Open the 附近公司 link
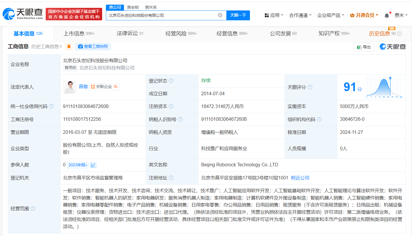The height and width of the screenshot is (236, 412). pos(301,177)
